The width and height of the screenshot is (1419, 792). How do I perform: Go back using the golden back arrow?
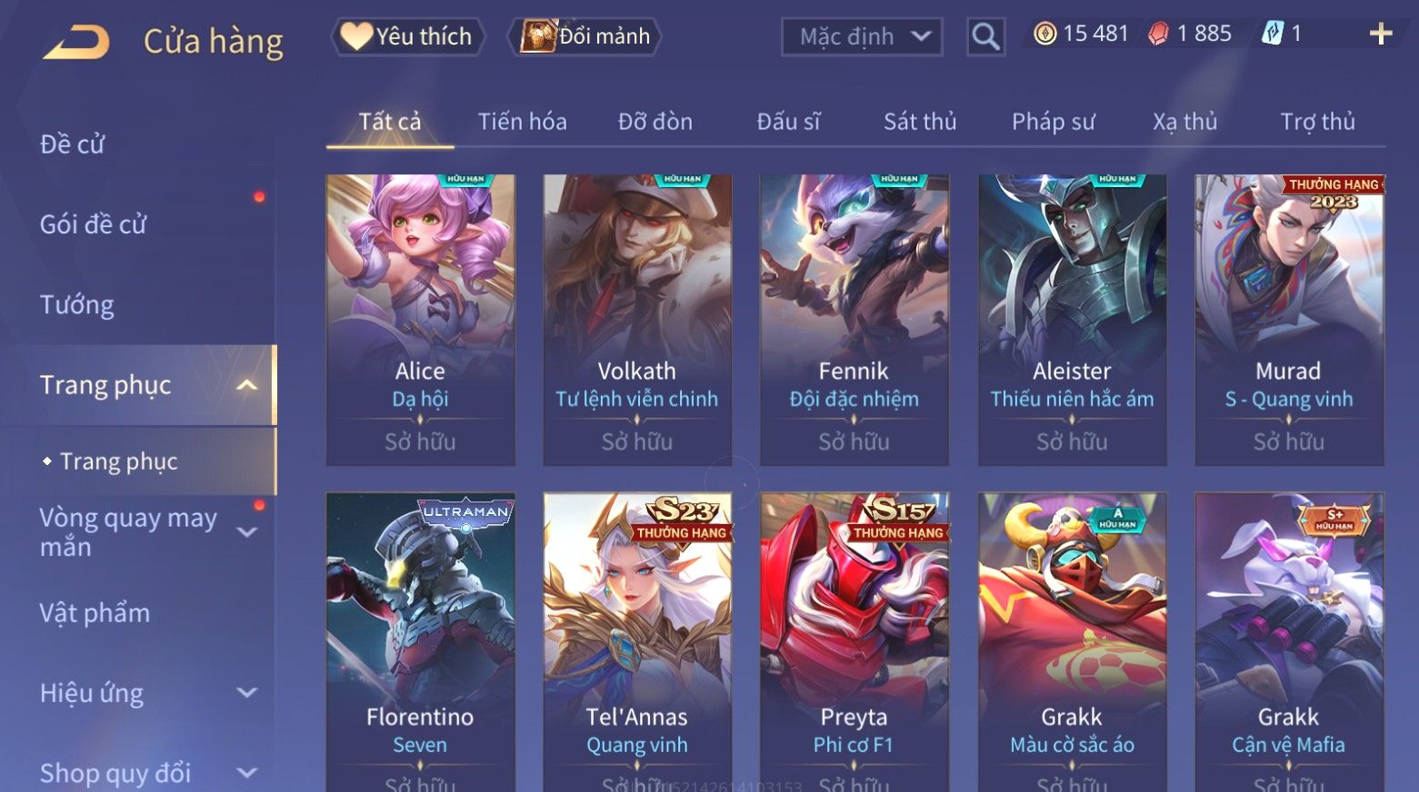click(x=76, y=42)
